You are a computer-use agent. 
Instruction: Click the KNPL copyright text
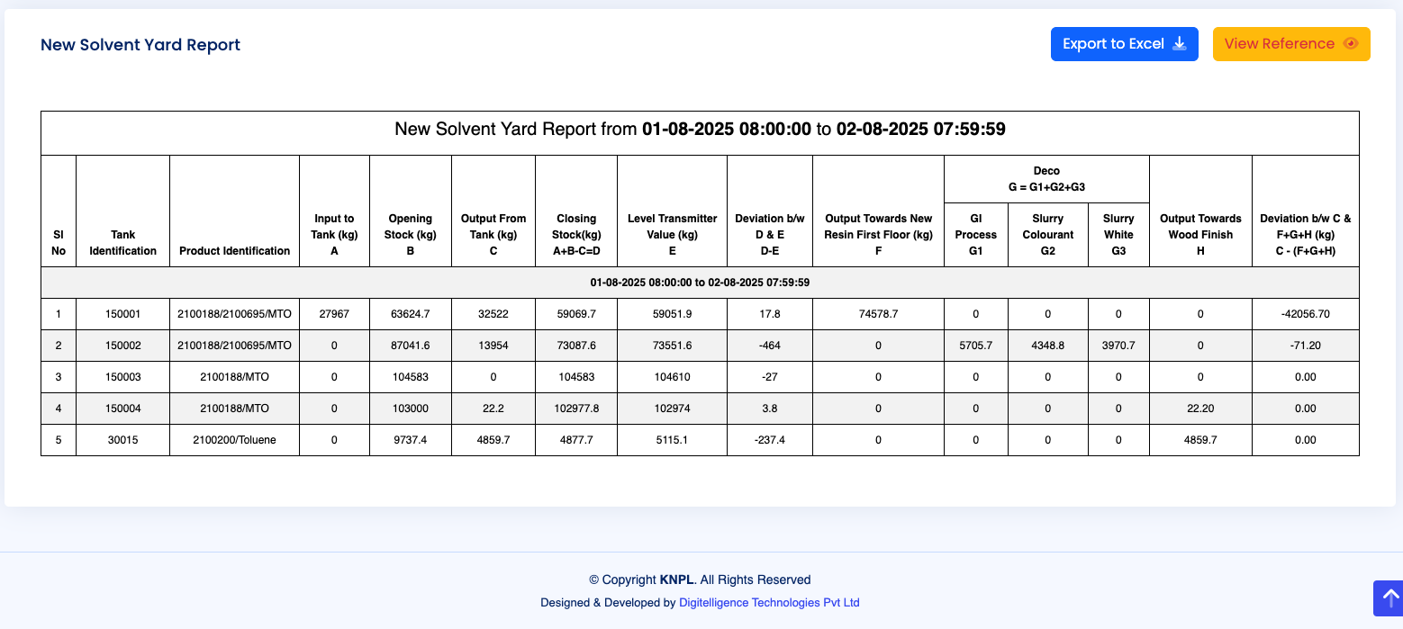[x=676, y=580]
